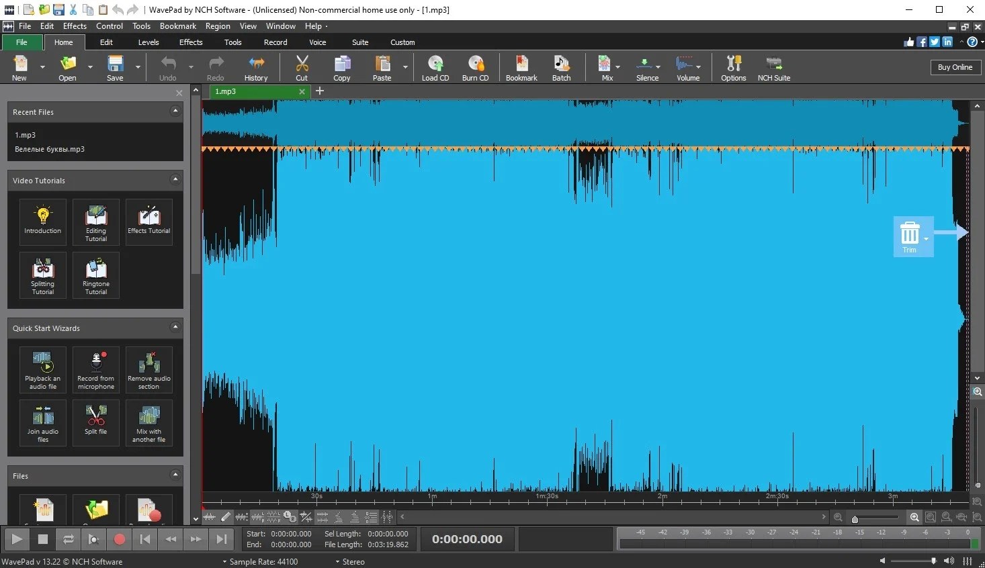Start the Record from microphone wizard
This screenshot has height=568, width=985.
(x=96, y=369)
